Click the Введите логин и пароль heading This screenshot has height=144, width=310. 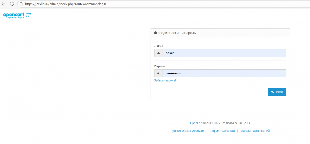click(177, 33)
